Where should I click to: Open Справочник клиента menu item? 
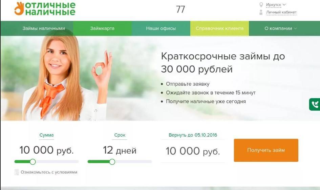coord(219,28)
